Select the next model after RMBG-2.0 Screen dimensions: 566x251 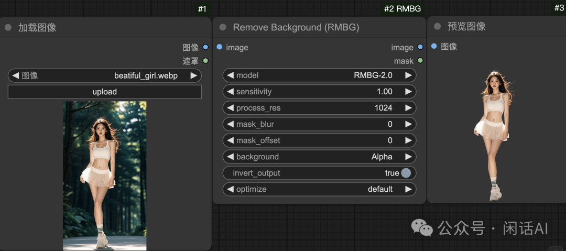coord(408,75)
